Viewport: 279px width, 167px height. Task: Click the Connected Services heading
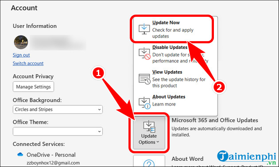click(39, 144)
